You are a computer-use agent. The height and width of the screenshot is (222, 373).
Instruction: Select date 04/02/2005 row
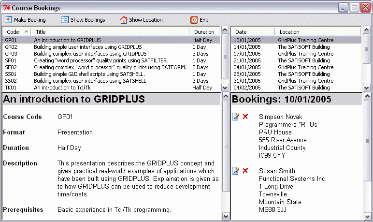click(296, 88)
